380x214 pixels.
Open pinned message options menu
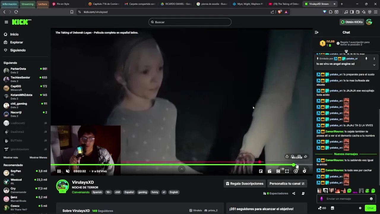pos(374,59)
